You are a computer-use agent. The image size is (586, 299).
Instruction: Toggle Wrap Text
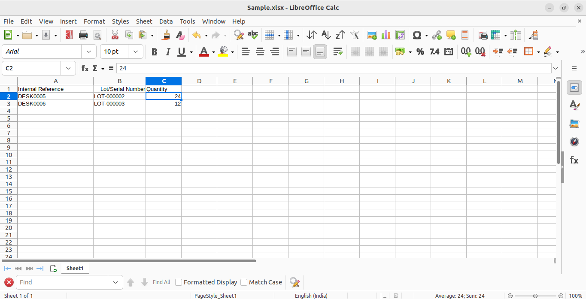pos(338,51)
